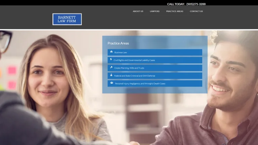
Task: Click the Business Law row icon
Action: 112,52
